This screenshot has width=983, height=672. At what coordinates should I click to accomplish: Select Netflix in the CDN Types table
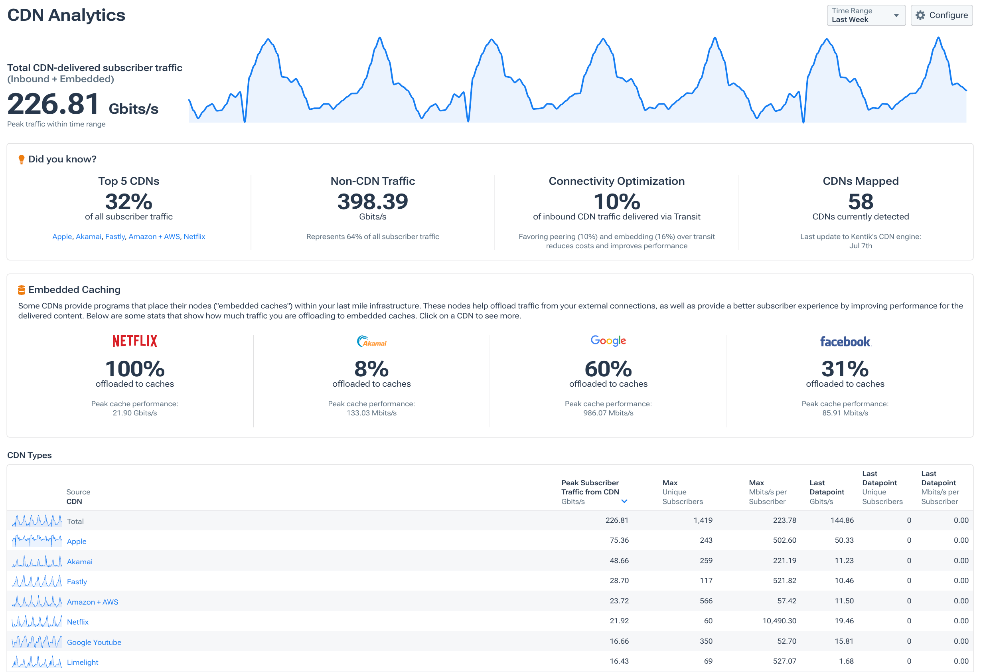(x=77, y=622)
